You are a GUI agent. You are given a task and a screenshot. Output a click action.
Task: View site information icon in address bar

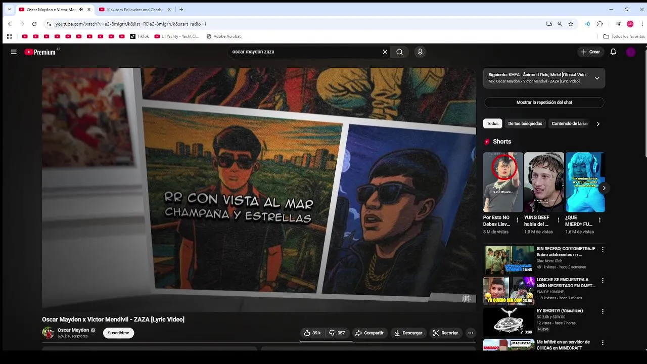click(x=49, y=24)
